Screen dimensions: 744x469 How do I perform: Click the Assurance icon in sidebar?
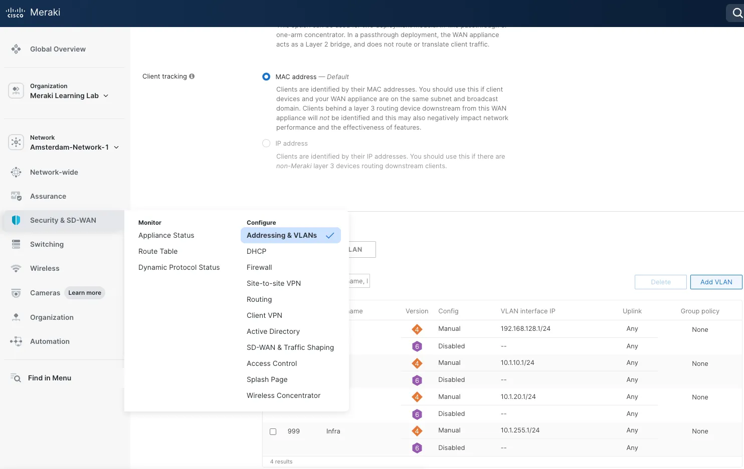[16, 196]
